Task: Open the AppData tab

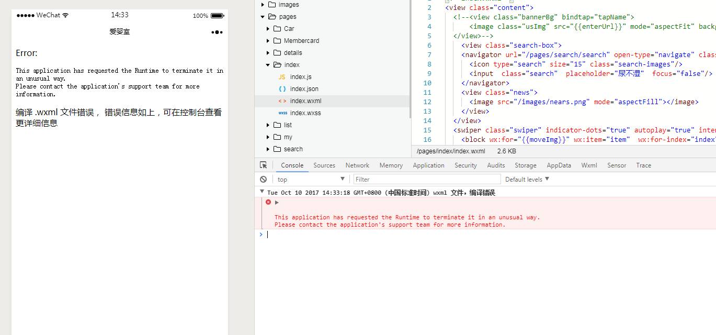Action: click(x=559, y=165)
